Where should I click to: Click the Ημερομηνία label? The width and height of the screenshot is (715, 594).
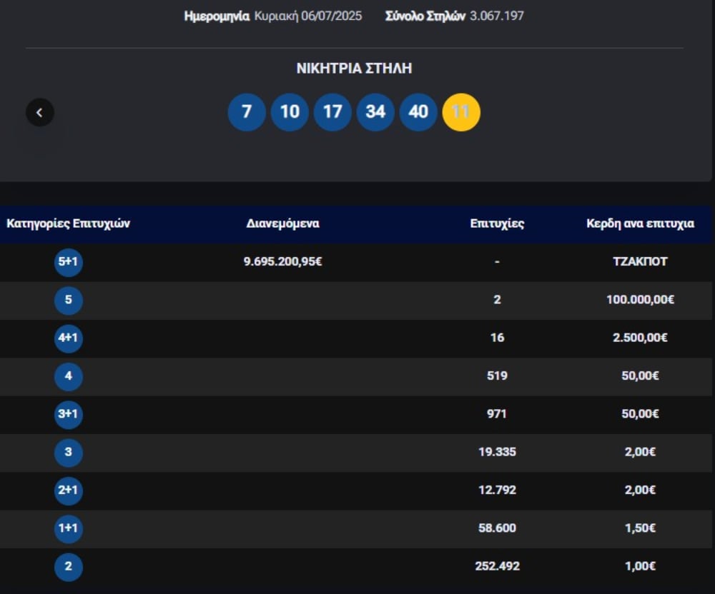pyautogui.click(x=217, y=16)
